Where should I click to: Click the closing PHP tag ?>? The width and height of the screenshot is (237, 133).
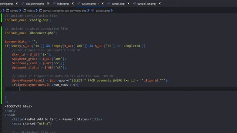(x=7, y=102)
